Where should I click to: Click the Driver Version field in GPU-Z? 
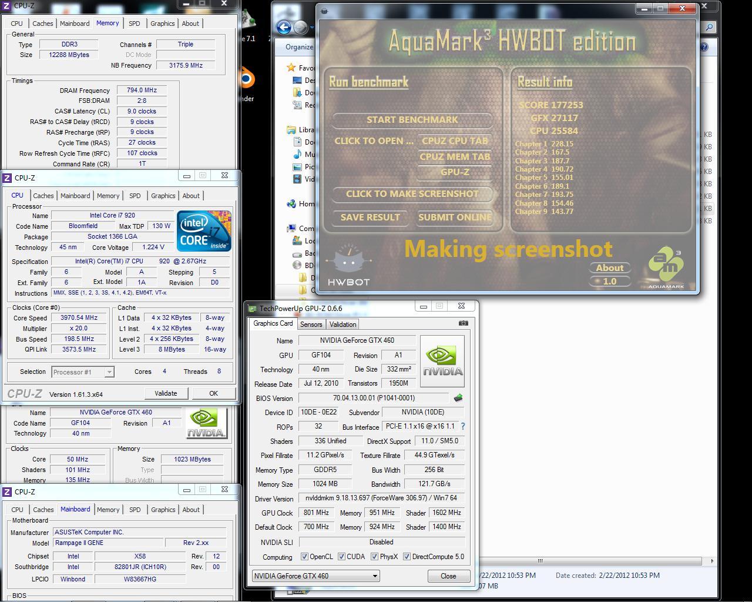381,499
